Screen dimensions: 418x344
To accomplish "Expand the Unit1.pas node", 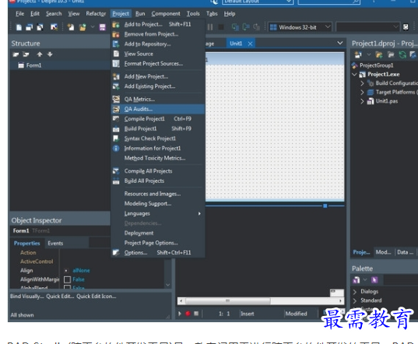I will [x=362, y=101].
